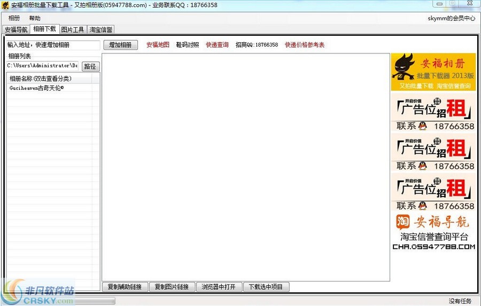Switch to the 相册下载 tab
481x306 pixels.
click(x=44, y=29)
